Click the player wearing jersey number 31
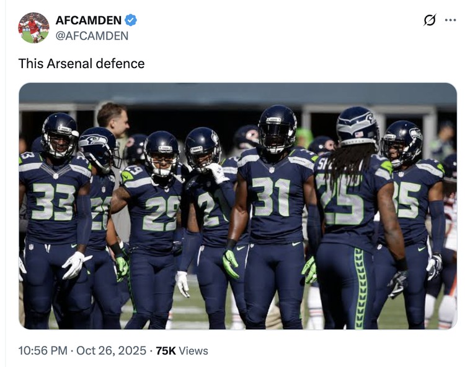Screen dimensions: 465x367 coord(271,198)
